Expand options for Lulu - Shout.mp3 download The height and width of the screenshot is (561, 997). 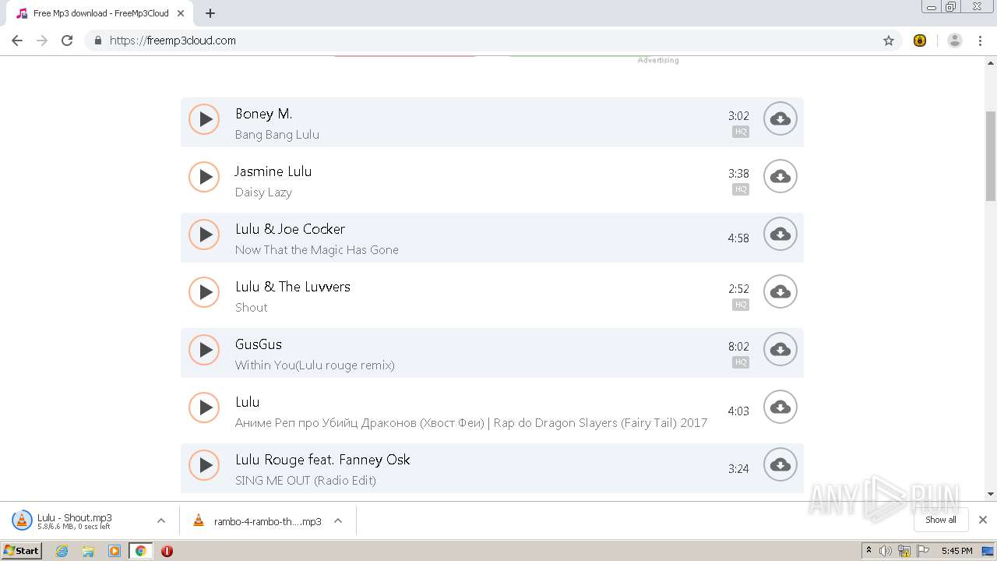(161, 520)
